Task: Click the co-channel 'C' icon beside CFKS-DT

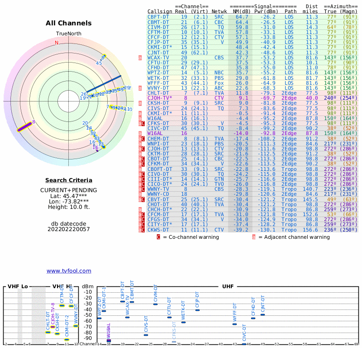Action: pos(143,123)
